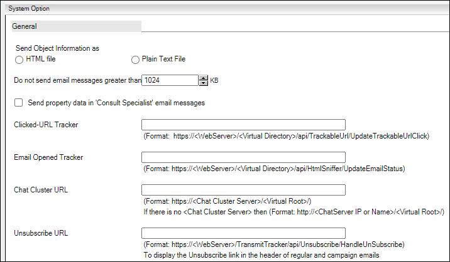This screenshot has height=262, width=450.
Task: Choose the Plain Text File radio option
Action: (135, 60)
